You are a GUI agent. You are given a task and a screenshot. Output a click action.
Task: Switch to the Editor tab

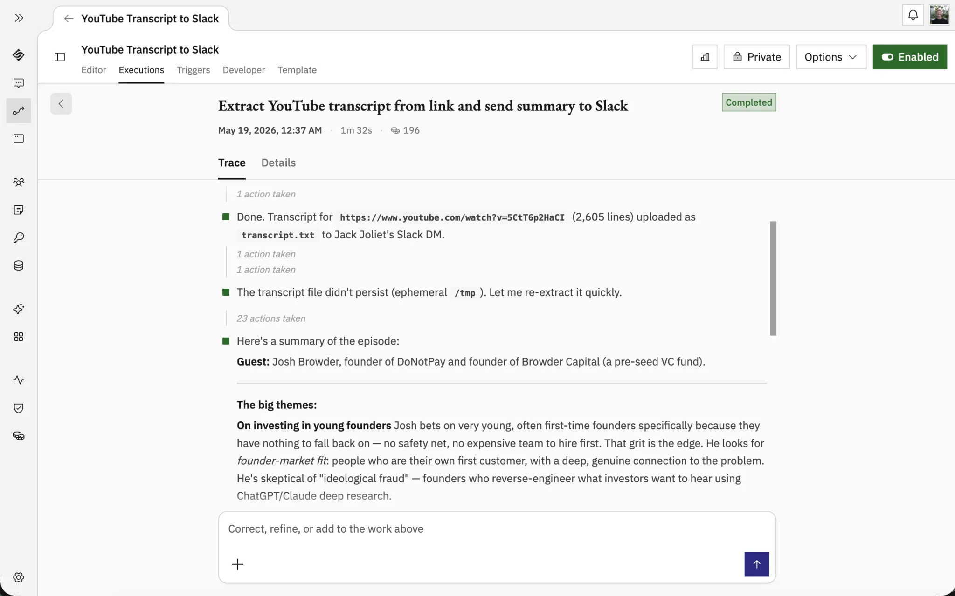(94, 70)
